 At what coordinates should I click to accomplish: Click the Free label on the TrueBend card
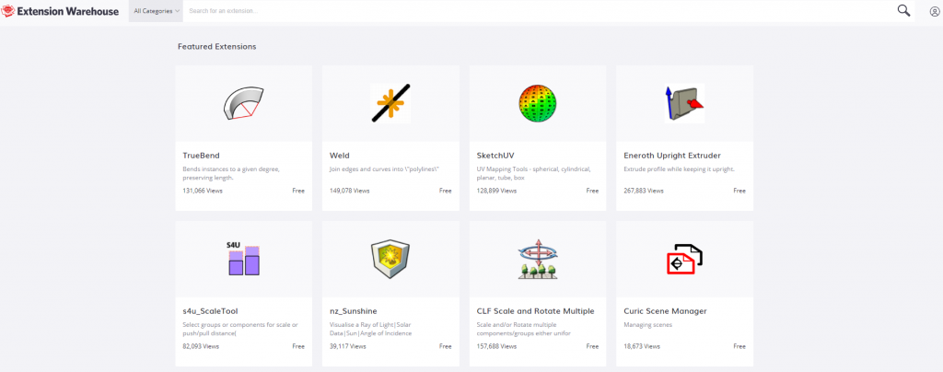click(298, 191)
